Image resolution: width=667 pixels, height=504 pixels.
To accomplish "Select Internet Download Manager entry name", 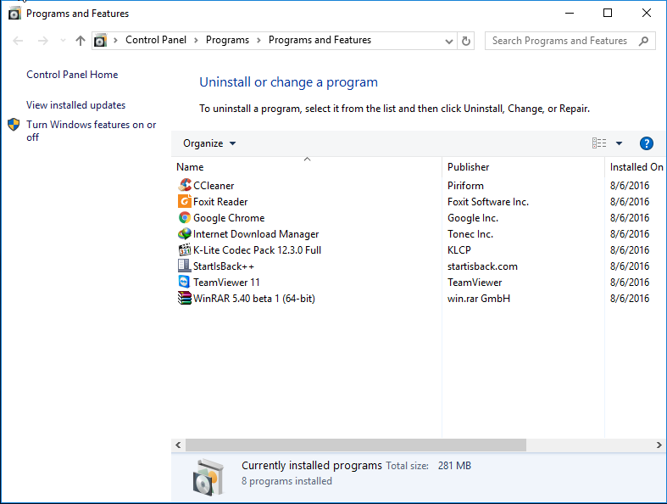I will [x=256, y=234].
